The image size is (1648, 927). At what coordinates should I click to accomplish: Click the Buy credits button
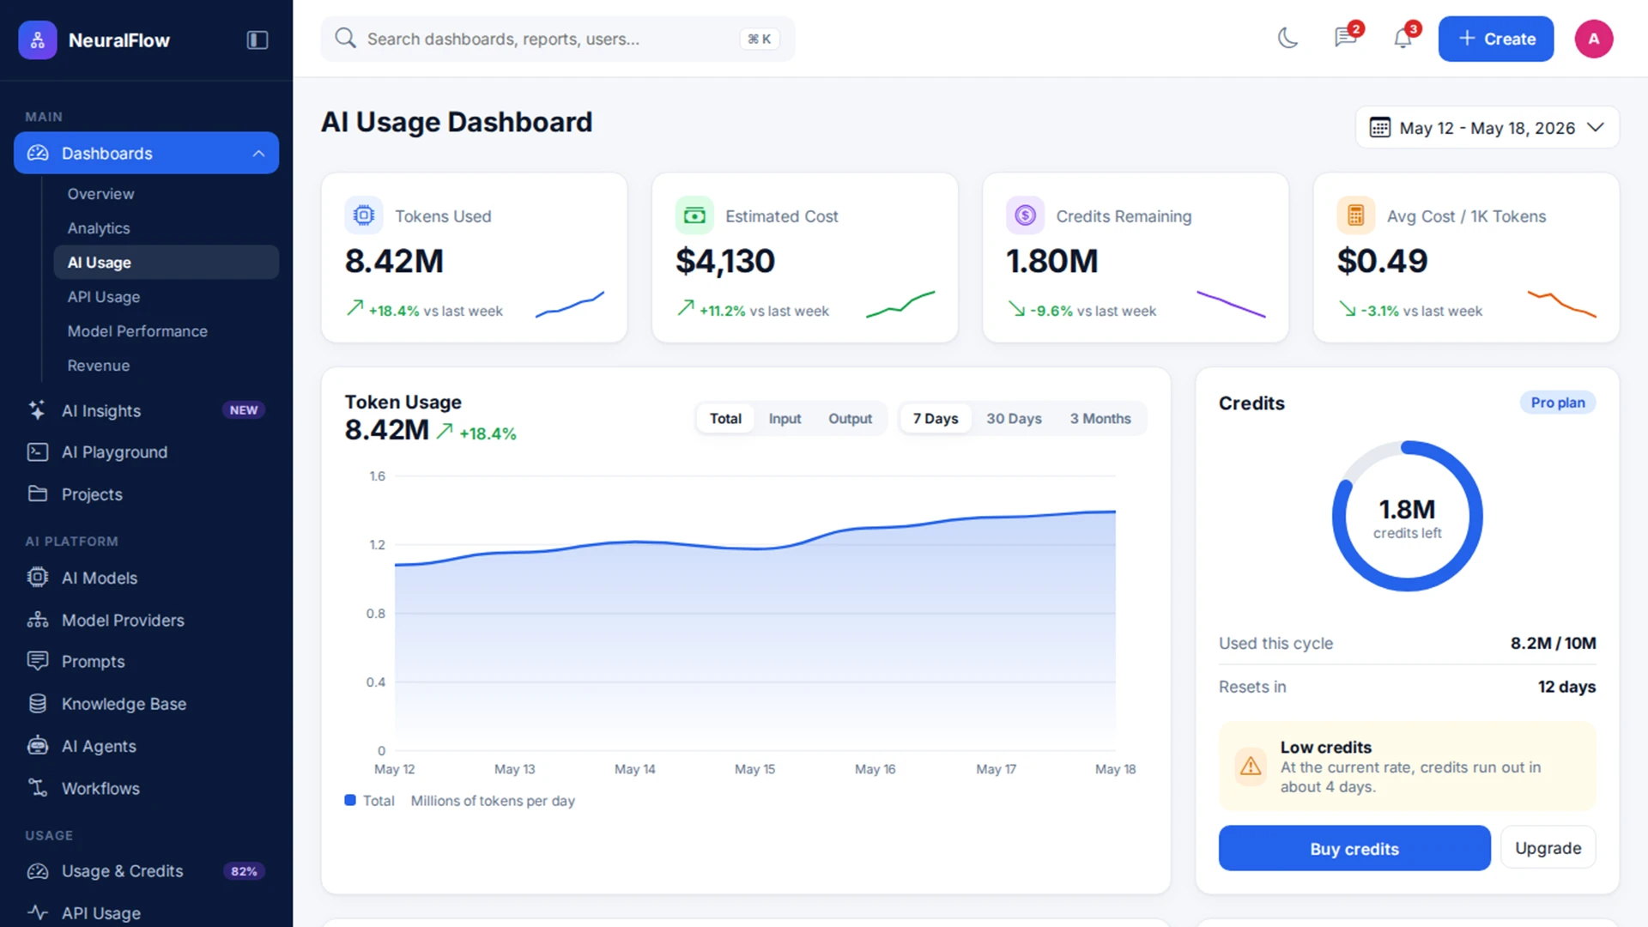[1354, 848]
